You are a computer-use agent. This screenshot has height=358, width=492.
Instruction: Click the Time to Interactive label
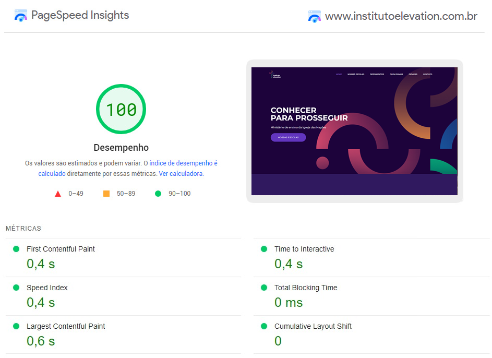[x=304, y=249]
